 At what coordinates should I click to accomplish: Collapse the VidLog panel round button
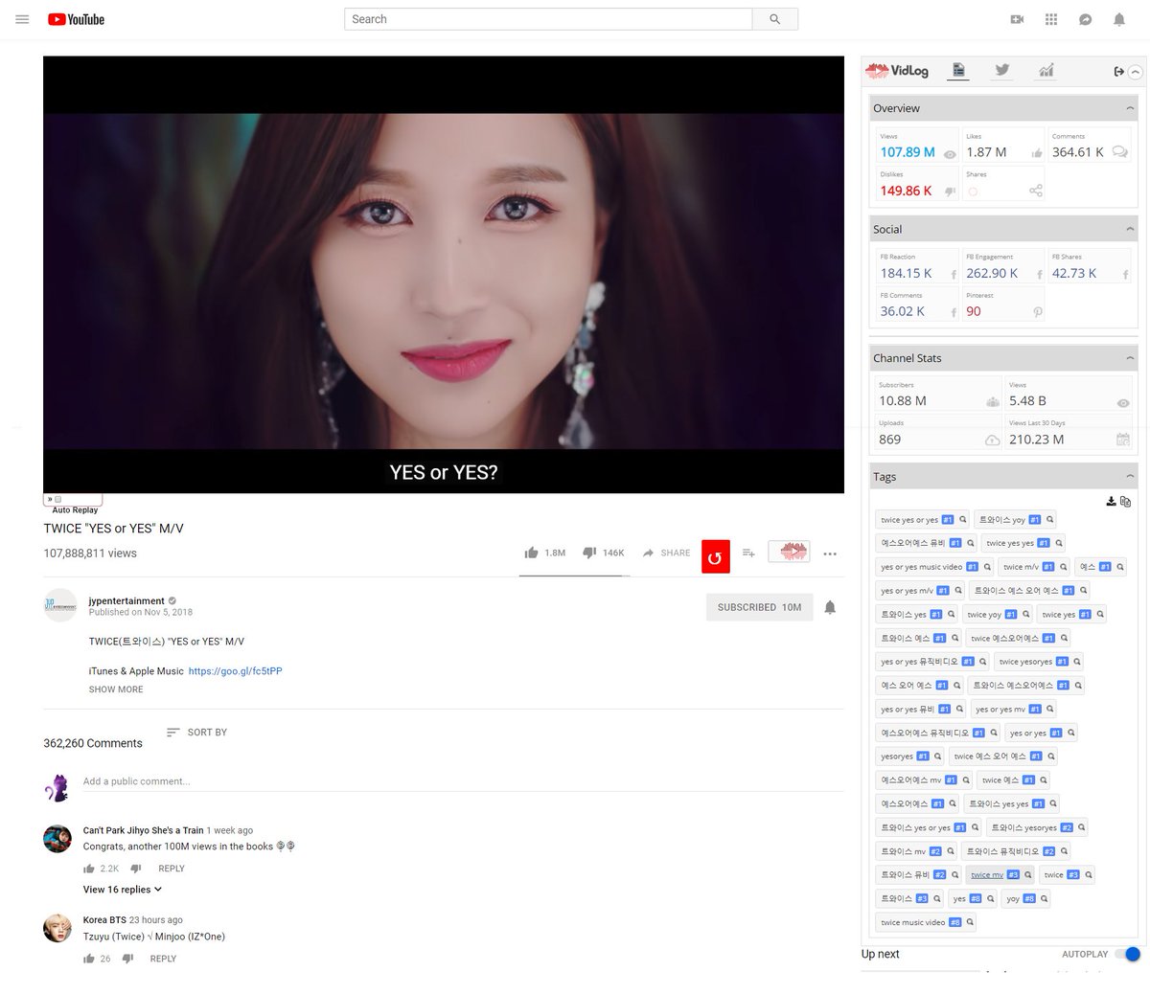click(x=1135, y=72)
